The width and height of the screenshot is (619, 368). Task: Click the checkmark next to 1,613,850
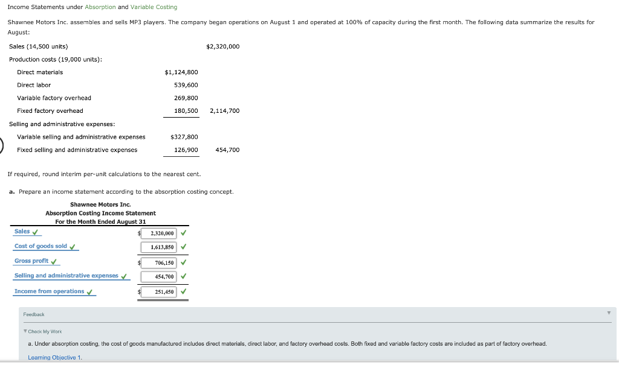(x=184, y=247)
